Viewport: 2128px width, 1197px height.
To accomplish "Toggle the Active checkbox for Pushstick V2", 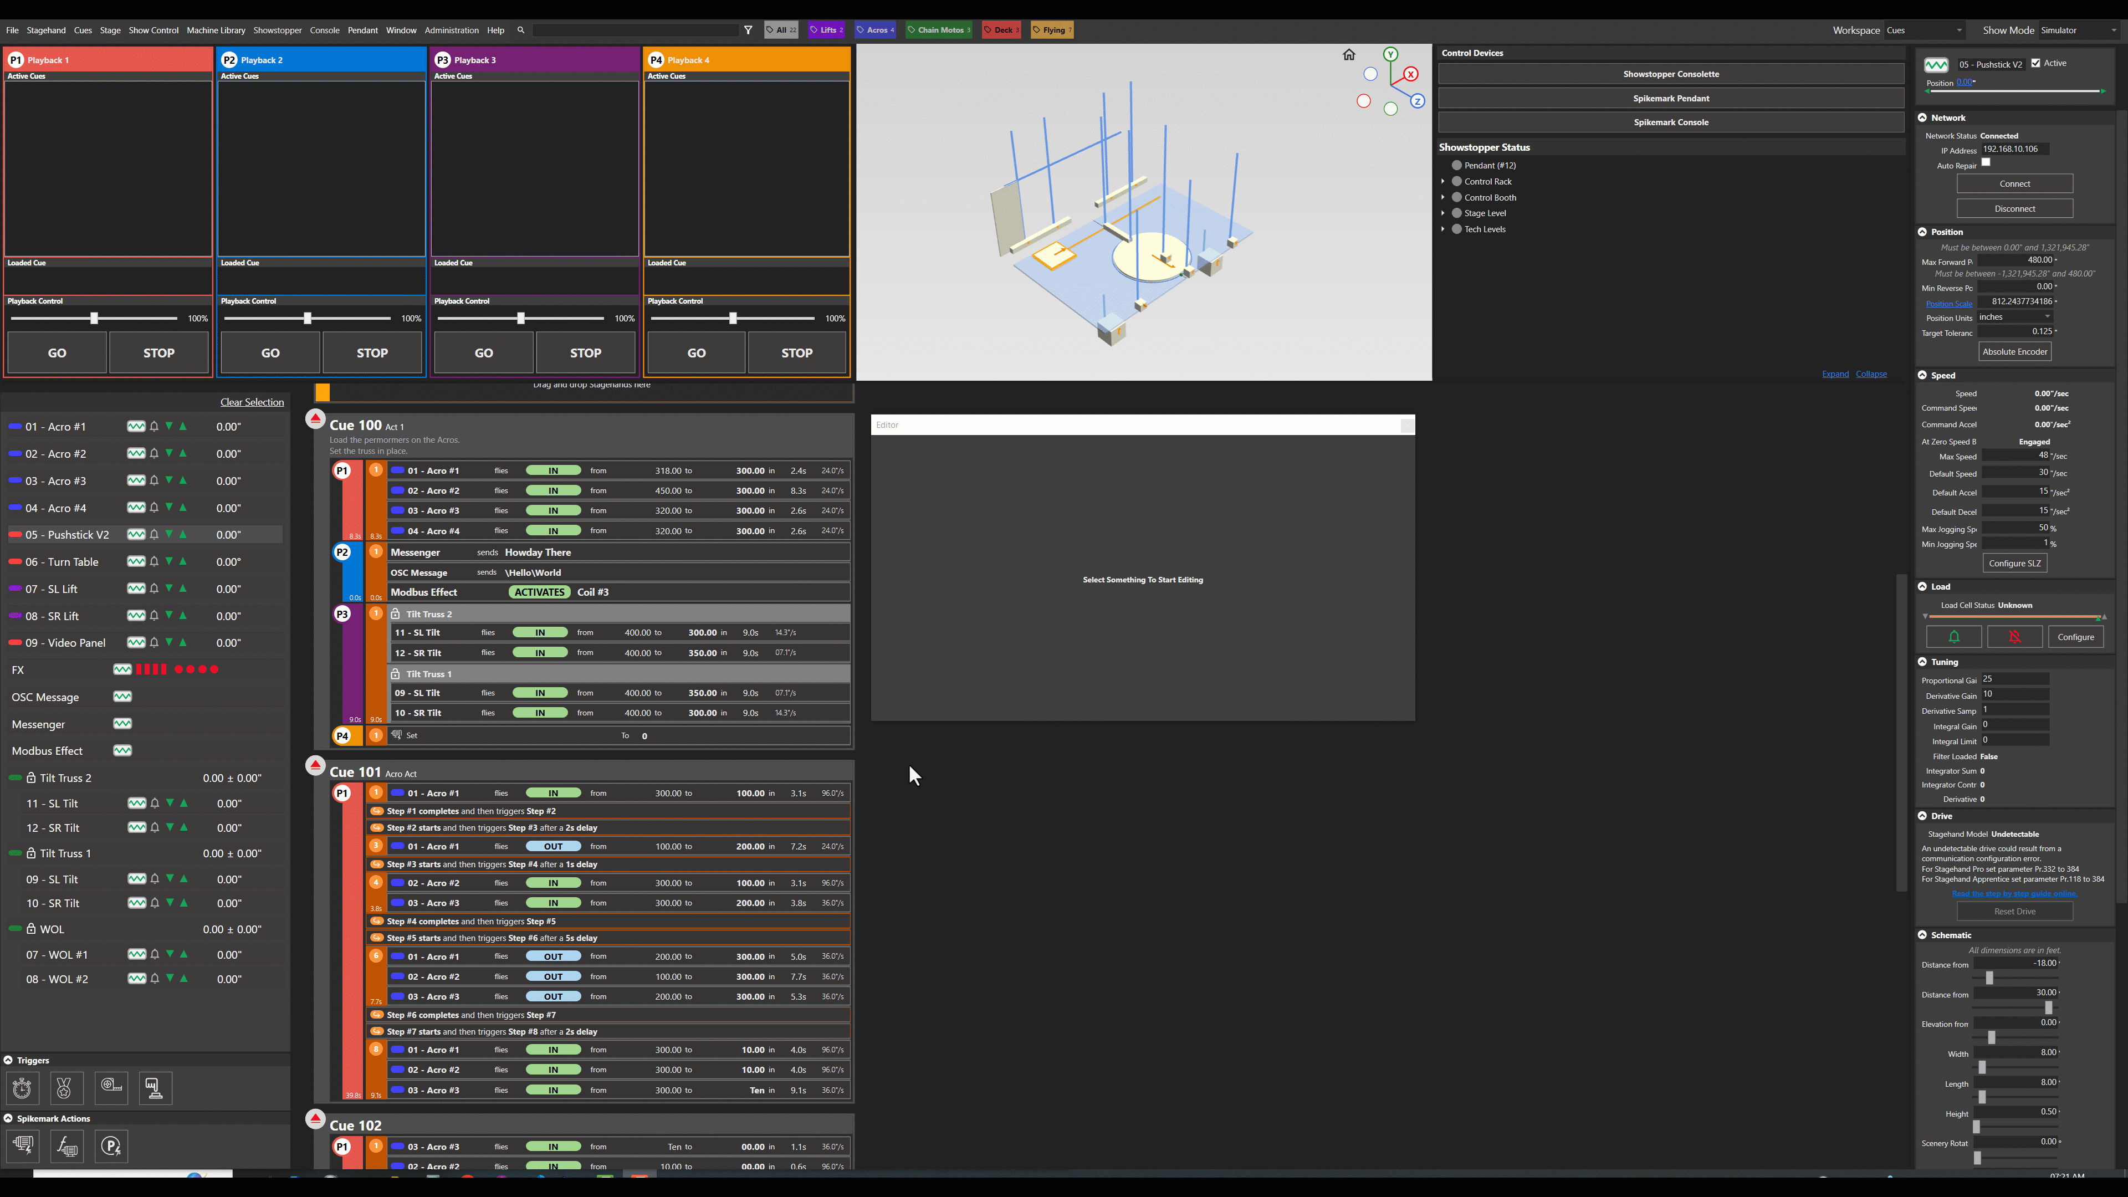I will [2035, 63].
